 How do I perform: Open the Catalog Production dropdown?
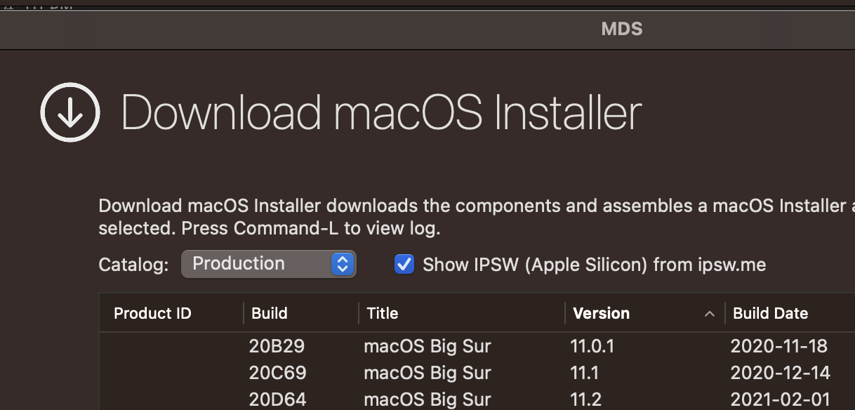coord(268,264)
